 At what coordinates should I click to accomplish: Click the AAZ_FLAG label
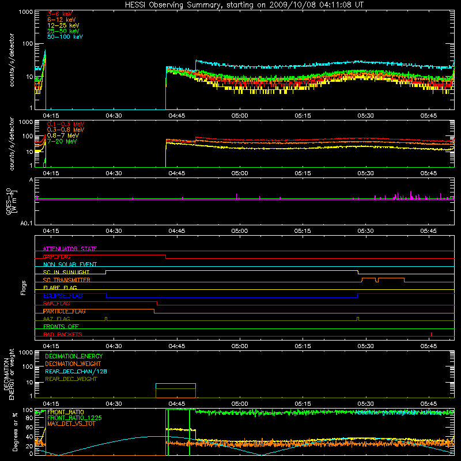(56, 319)
